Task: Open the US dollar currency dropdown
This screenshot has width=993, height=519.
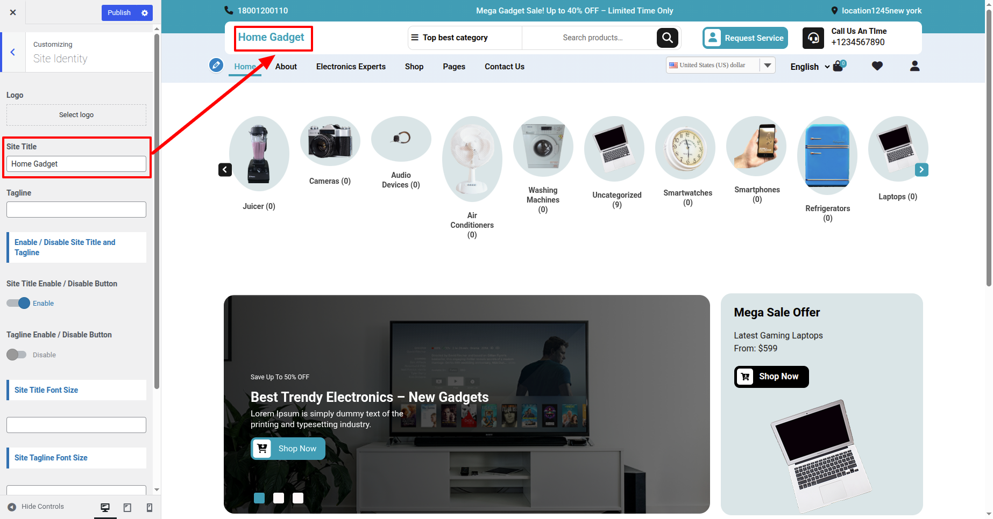Action: (x=720, y=65)
